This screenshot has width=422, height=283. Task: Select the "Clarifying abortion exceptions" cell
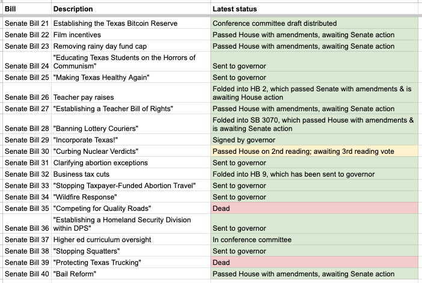coord(131,162)
